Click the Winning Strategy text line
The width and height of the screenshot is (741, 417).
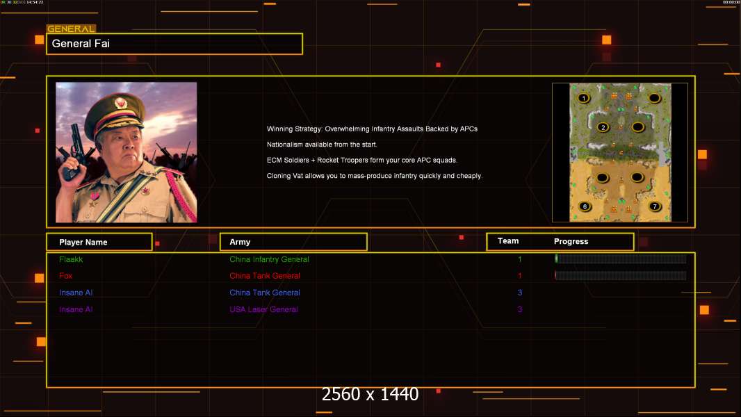[372, 129]
